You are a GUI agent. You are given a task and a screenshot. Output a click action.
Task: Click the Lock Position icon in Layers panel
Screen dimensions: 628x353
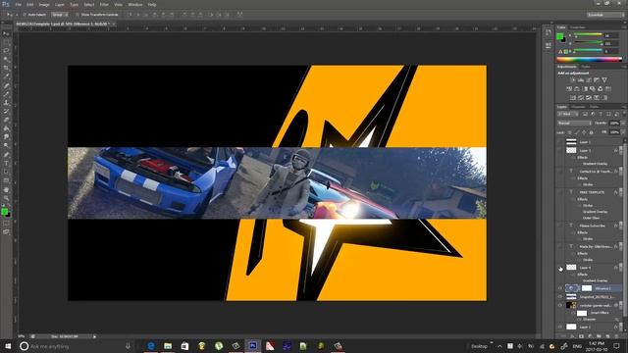point(584,132)
